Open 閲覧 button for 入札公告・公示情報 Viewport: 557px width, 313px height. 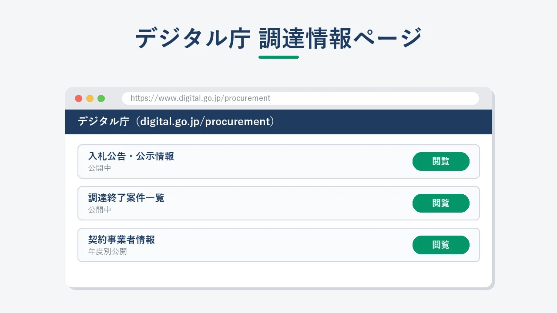[441, 161]
